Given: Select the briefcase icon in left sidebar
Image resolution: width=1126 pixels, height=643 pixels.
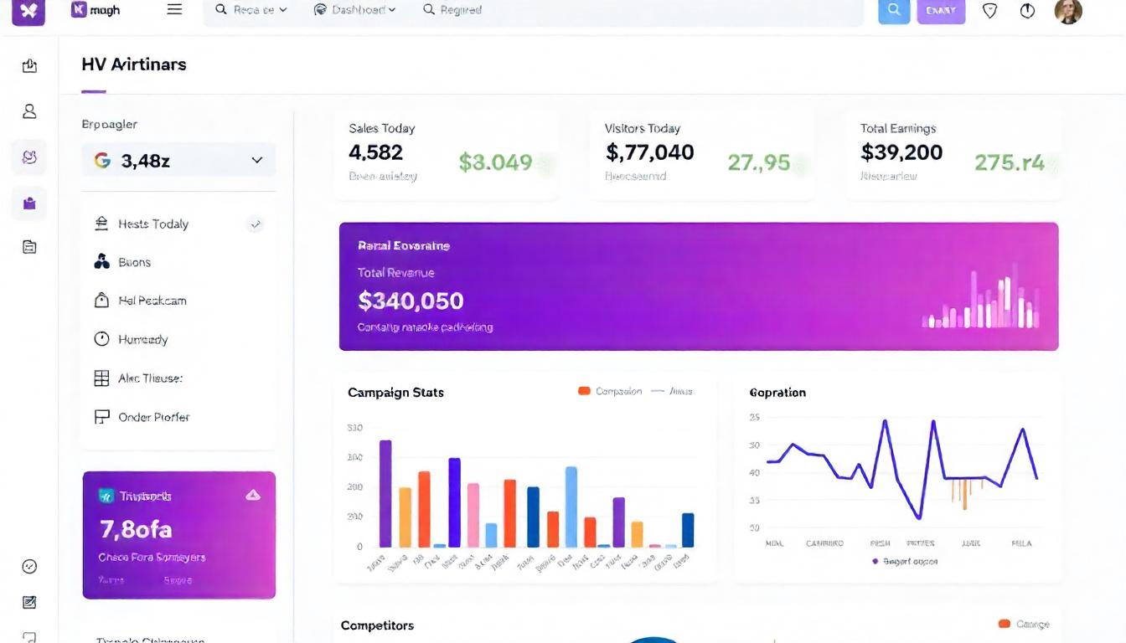Looking at the screenshot, I should tap(29, 203).
